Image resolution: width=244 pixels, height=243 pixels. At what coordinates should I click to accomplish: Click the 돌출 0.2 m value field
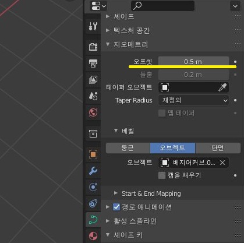pos(193,75)
